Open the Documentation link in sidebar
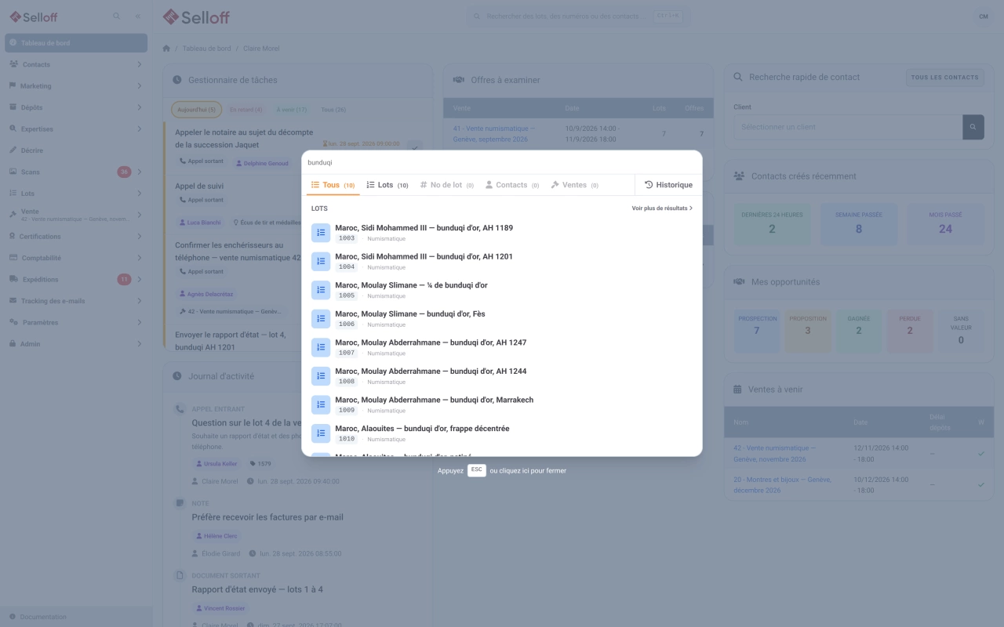This screenshot has width=1004, height=627. point(43,617)
